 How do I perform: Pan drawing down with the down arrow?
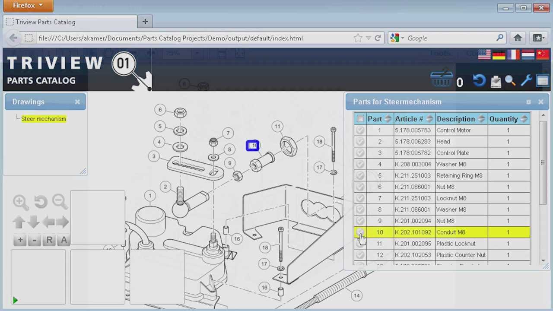(x=34, y=222)
